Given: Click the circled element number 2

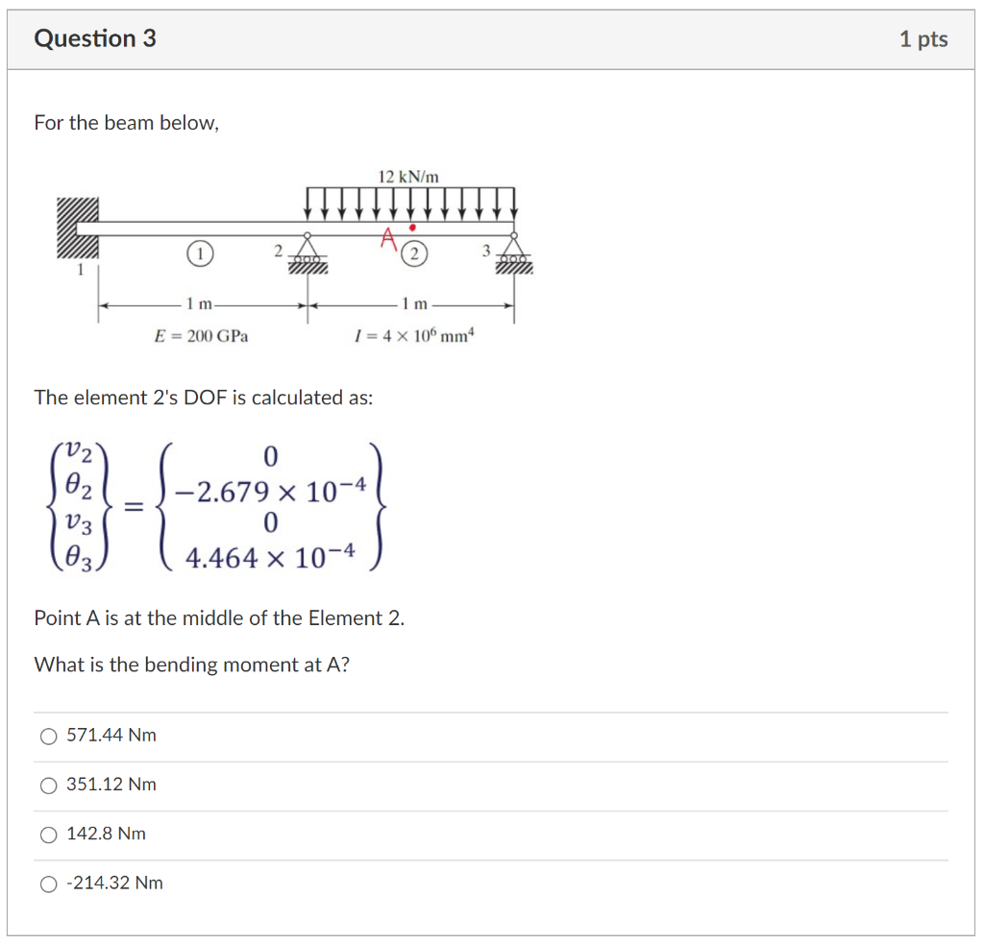Looking at the screenshot, I should point(415,253).
